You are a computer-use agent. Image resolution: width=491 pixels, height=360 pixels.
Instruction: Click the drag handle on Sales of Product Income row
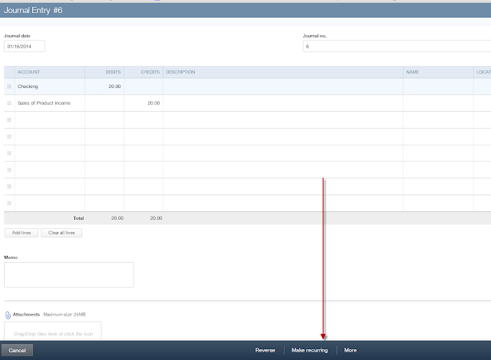pos(9,103)
